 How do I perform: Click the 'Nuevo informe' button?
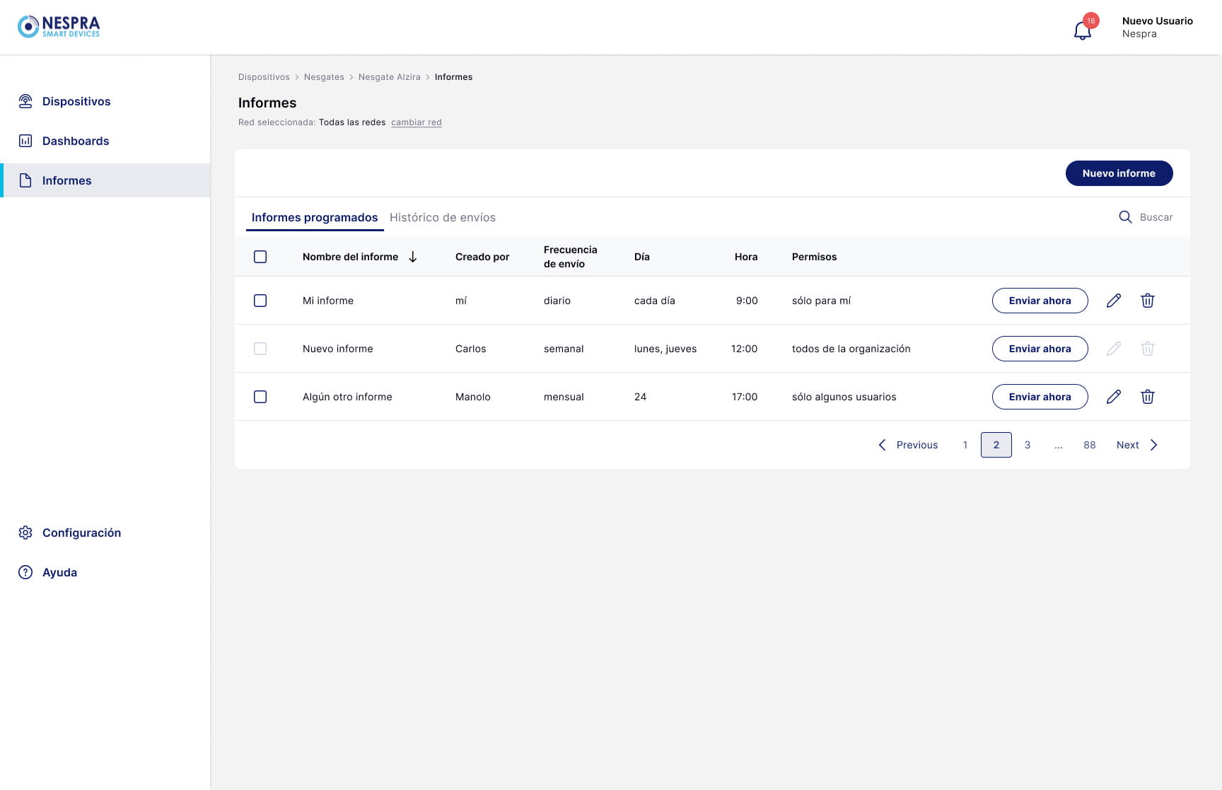pos(1118,173)
